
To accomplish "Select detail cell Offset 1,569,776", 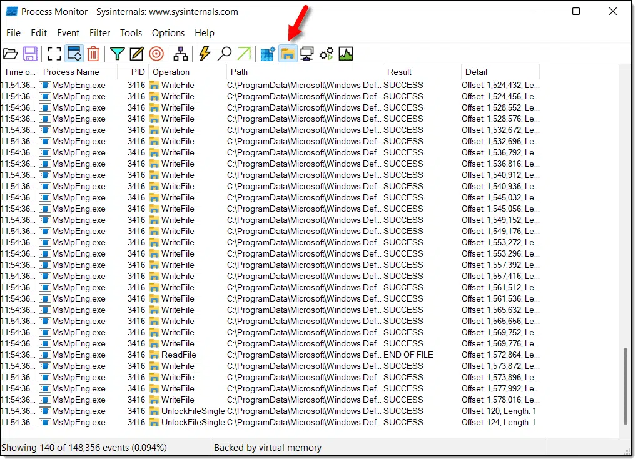I will [x=500, y=343].
